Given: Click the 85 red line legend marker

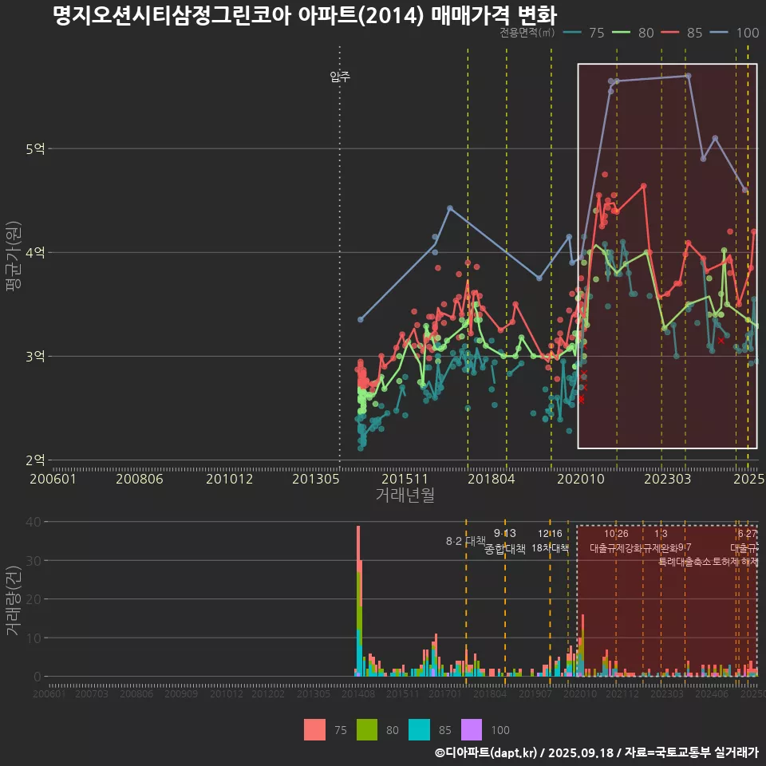Looking at the screenshot, I should coord(672,33).
